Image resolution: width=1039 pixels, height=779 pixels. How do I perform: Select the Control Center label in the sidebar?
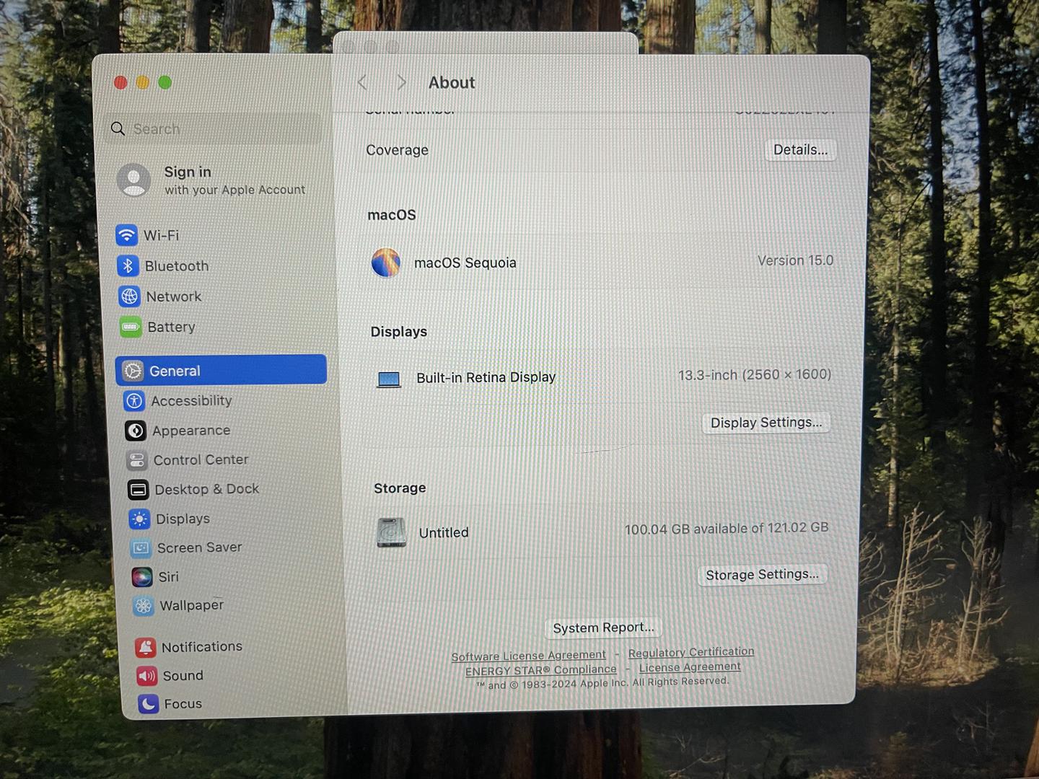[x=201, y=460]
